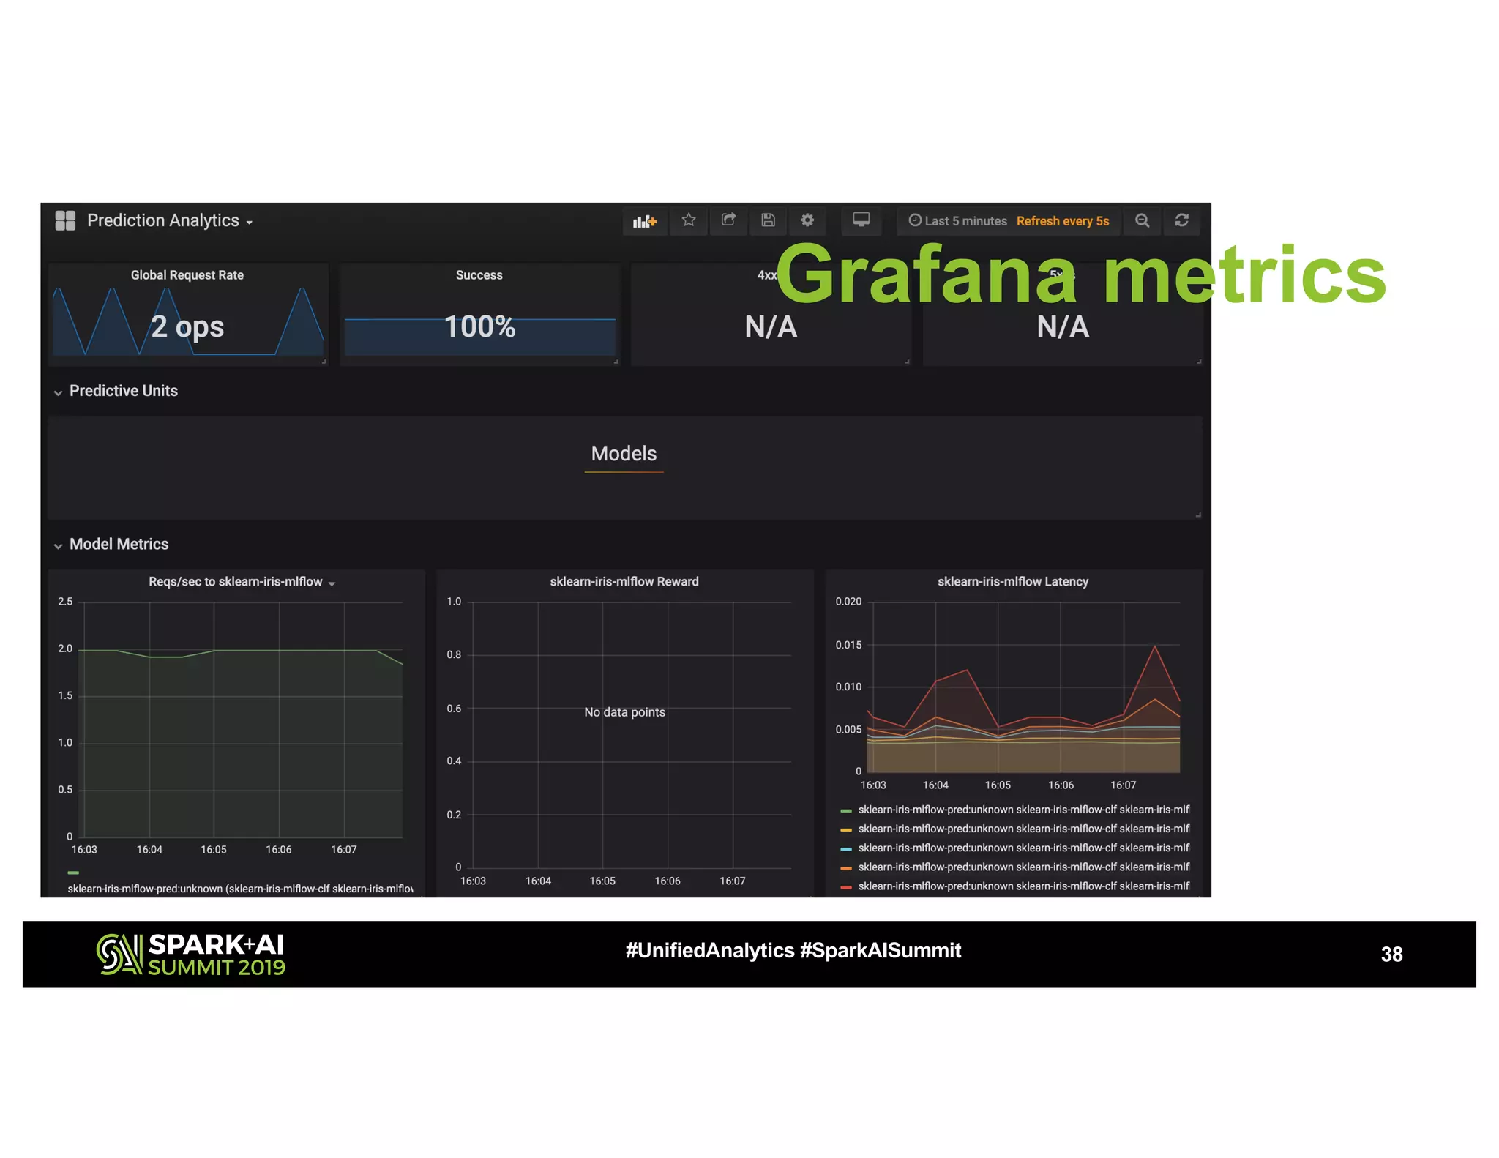Click the refresh dashboard icon
Screen dimensions: 1499x1158
[x=1182, y=220]
